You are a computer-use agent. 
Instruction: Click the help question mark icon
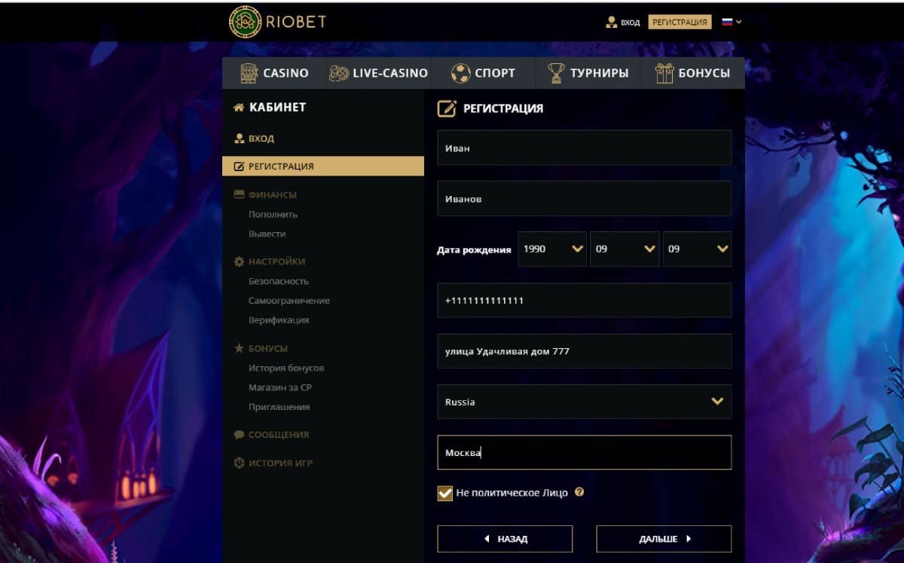[579, 492]
